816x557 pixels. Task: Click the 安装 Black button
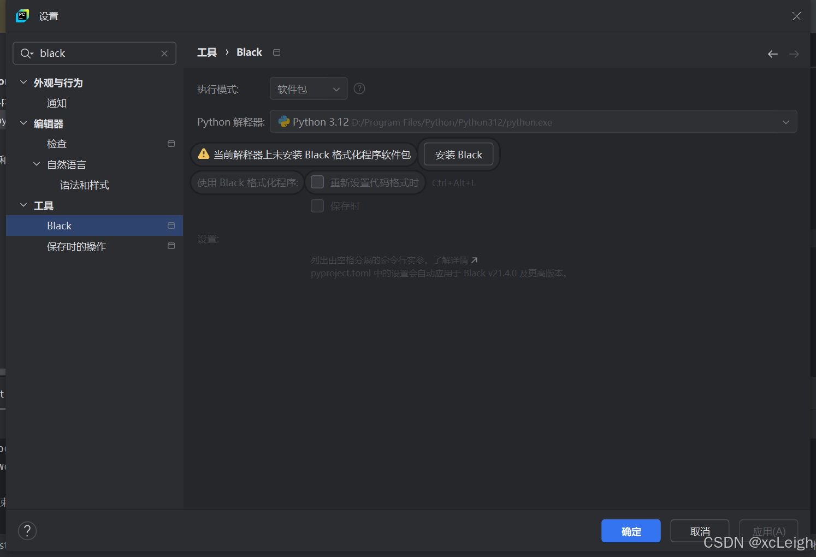[x=459, y=155]
